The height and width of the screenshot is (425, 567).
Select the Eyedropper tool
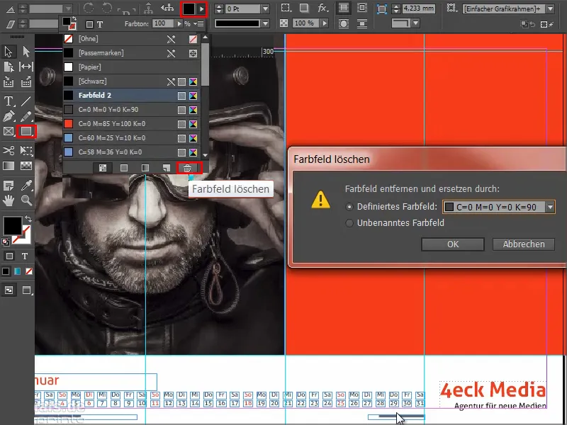click(x=26, y=186)
